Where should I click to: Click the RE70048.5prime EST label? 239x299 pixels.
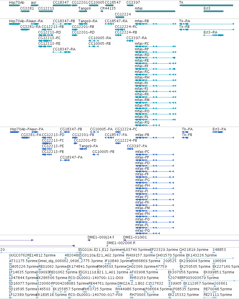pos(218,289)
